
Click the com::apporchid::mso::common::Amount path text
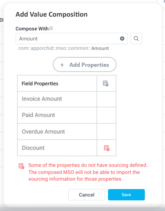point(63,48)
